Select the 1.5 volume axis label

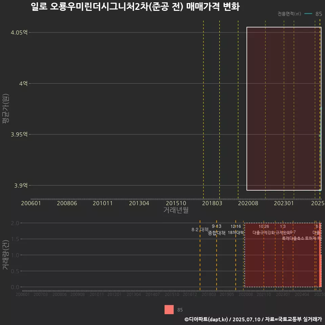pos(15,239)
